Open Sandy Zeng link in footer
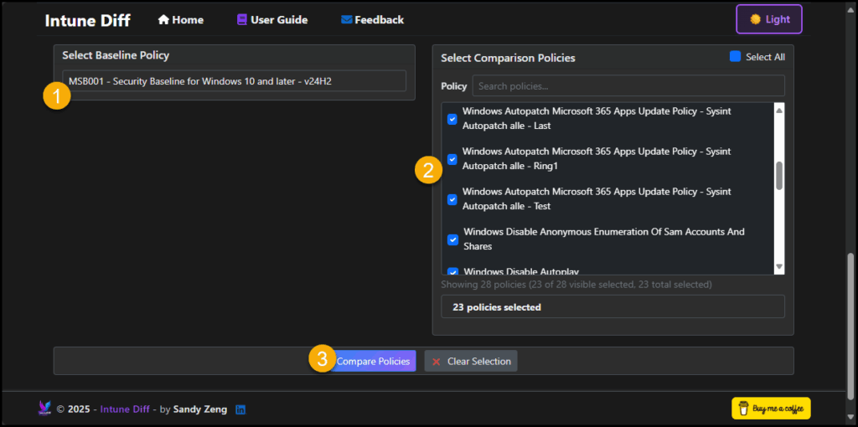Image resolution: width=858 pixels, height=427 pixels. 201,409
